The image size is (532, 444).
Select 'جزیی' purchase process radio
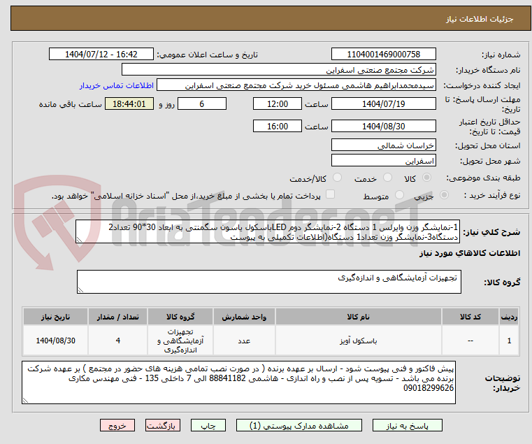[x=444, y=195]
